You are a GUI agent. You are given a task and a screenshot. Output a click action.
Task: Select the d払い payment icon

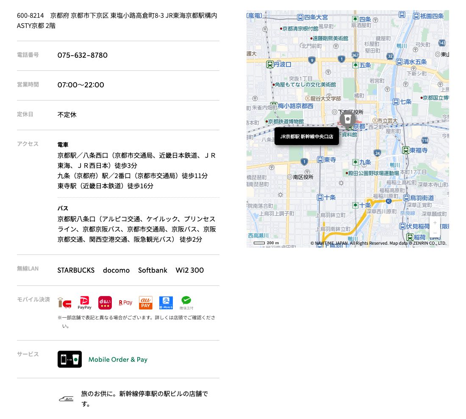click(x=105, y=303)
